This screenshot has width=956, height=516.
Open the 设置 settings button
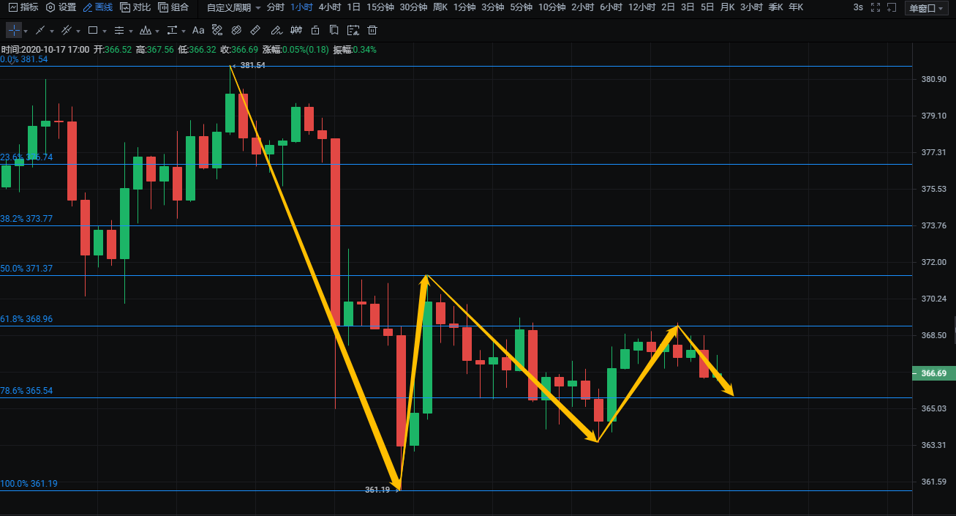pos(61,7)
